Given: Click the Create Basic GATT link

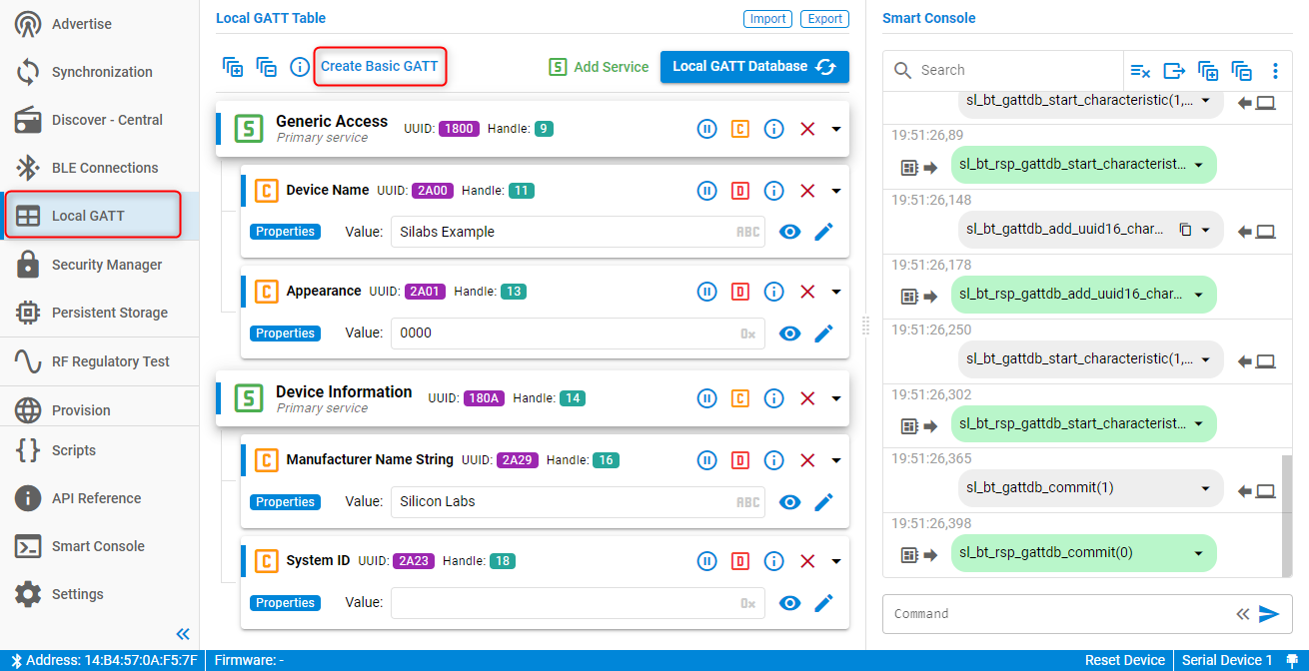Looking at the screenshot, I should [x=380, y=66].
